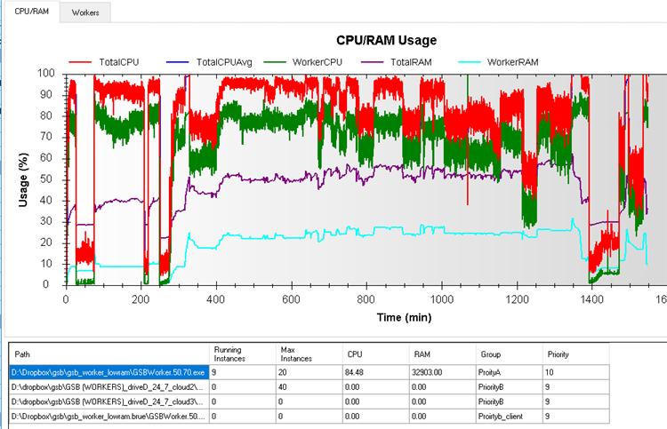Sort table by Path column header
The width and height of the screenshot is (667, 429).
click(106, 354)
